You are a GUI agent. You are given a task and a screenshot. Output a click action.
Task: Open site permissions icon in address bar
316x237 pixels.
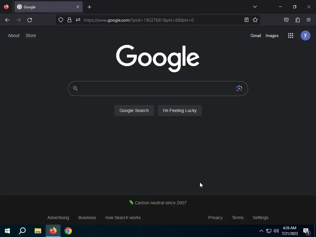[78, 20]
